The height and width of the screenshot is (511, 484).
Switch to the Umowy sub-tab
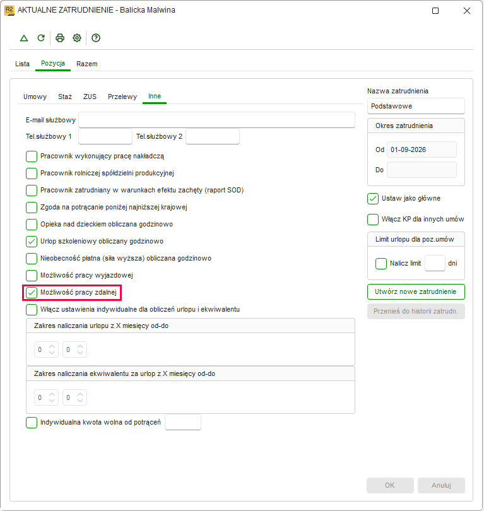tap(35, 97)
